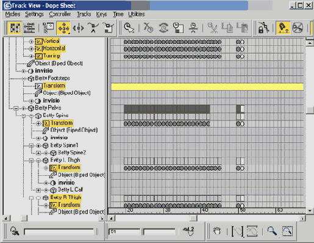Image resolution: width=314 pixels, height=243 pixels.
Task: Click the Insert Time icon
Action: (193, 27)
